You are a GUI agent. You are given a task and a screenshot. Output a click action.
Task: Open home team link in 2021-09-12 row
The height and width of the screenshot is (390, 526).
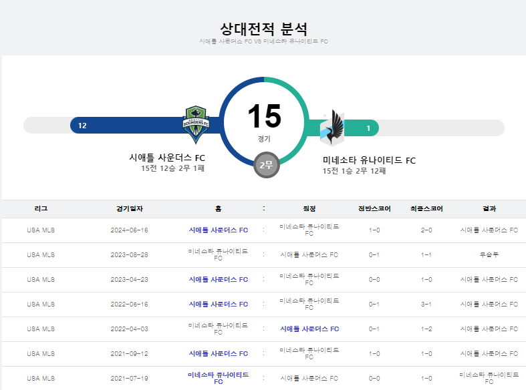click(x=219, y=354)
